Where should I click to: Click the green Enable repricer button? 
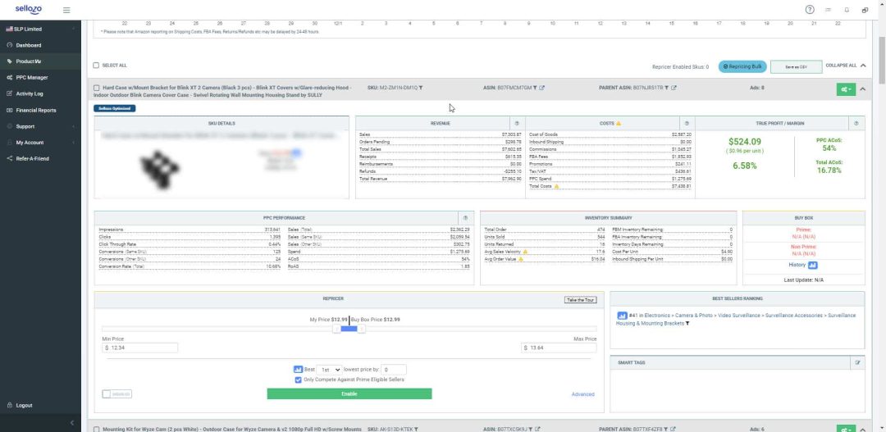click(349, 393)
